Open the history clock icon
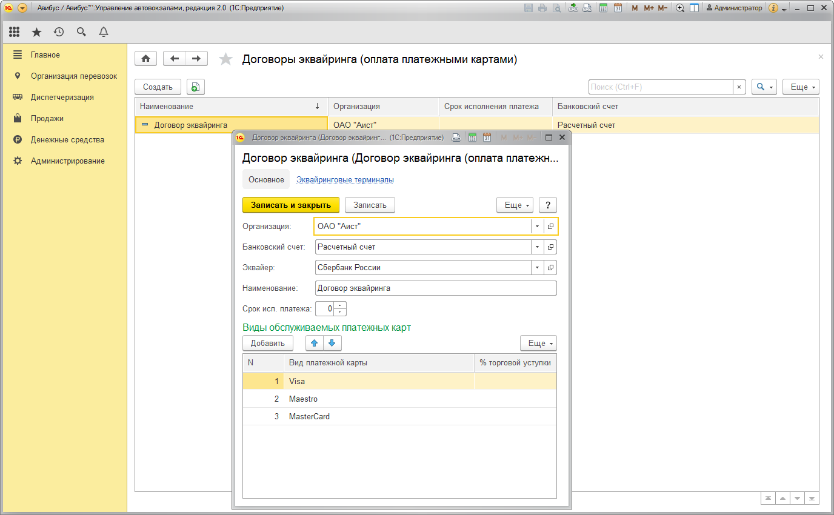Screen dimensions: 834x515 [59, 32]
